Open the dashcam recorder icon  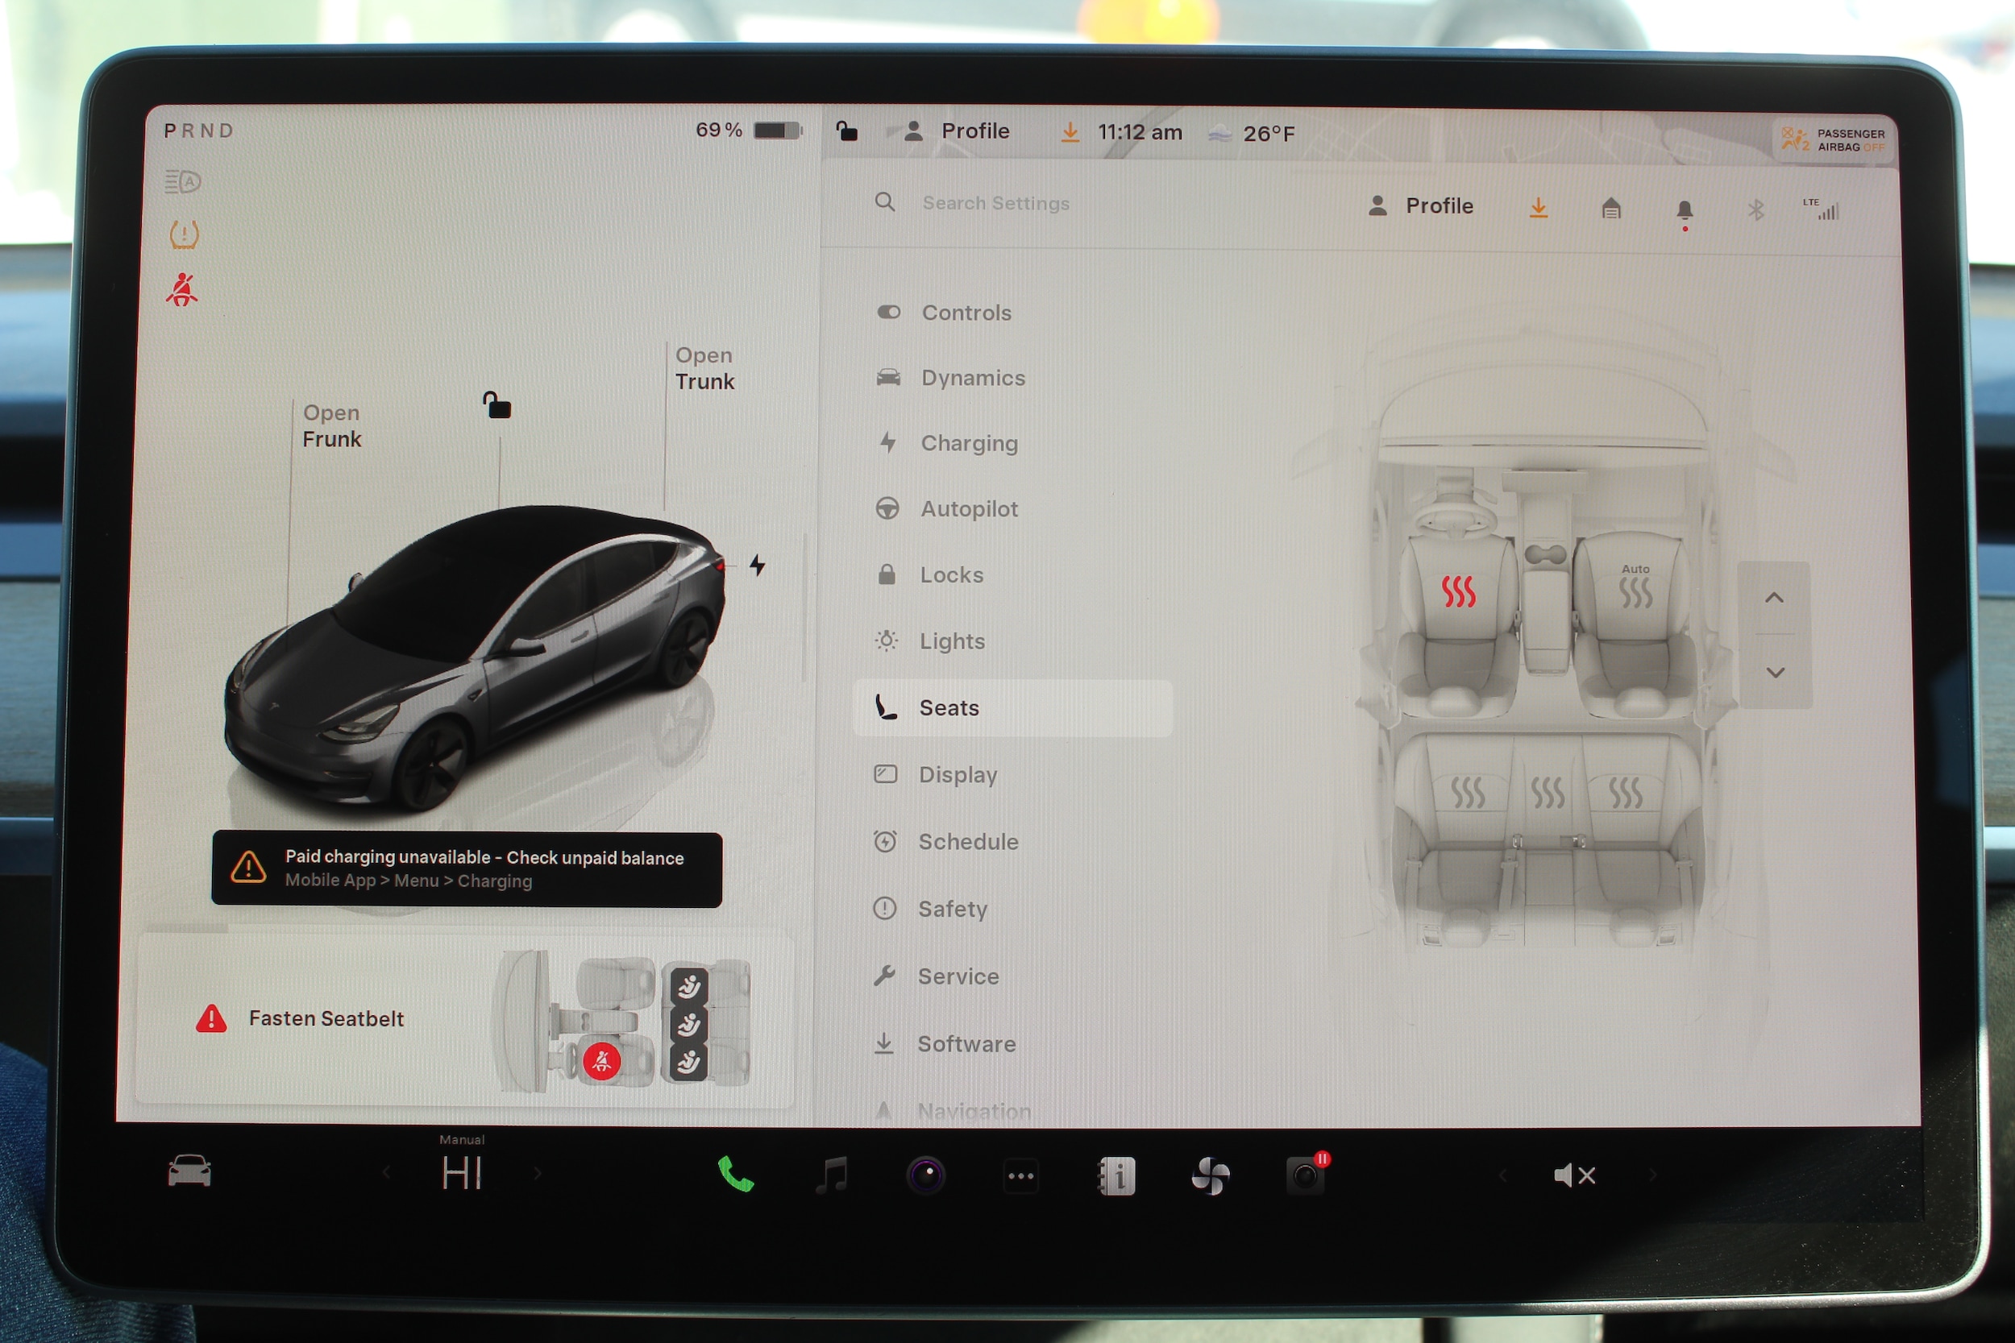pos(1305,1175)
